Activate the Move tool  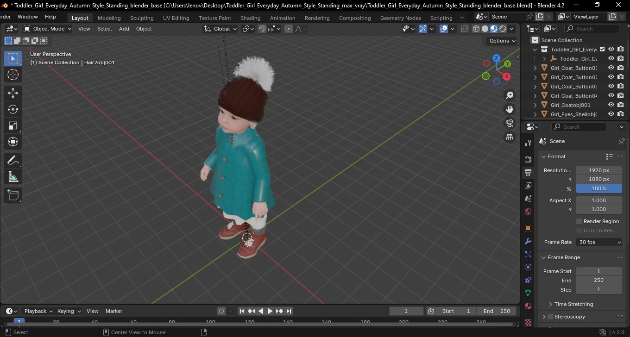click(13, 93)
